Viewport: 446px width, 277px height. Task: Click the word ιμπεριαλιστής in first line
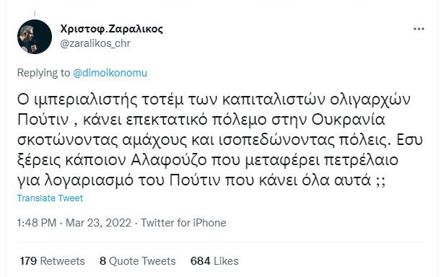click(x=86, y=100)
